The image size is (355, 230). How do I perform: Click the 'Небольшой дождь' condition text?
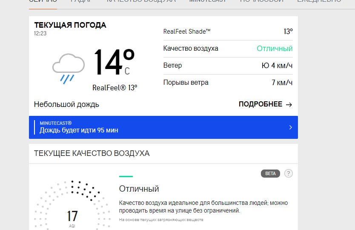point(66,104)
